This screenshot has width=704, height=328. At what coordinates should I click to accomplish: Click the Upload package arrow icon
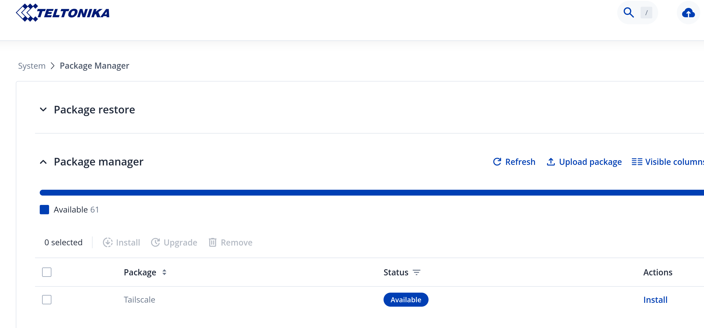[551, 162]
